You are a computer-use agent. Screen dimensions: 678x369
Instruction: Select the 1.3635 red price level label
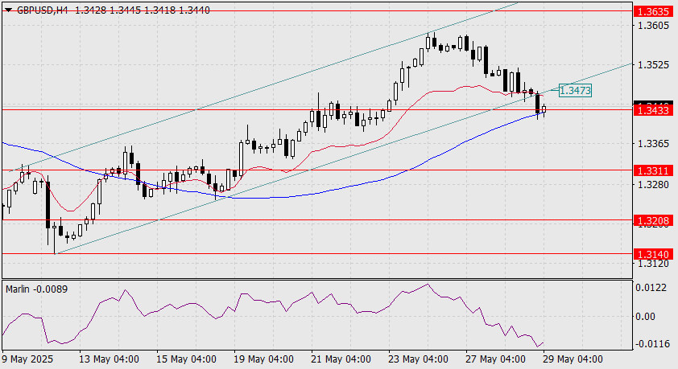[653, 11]
